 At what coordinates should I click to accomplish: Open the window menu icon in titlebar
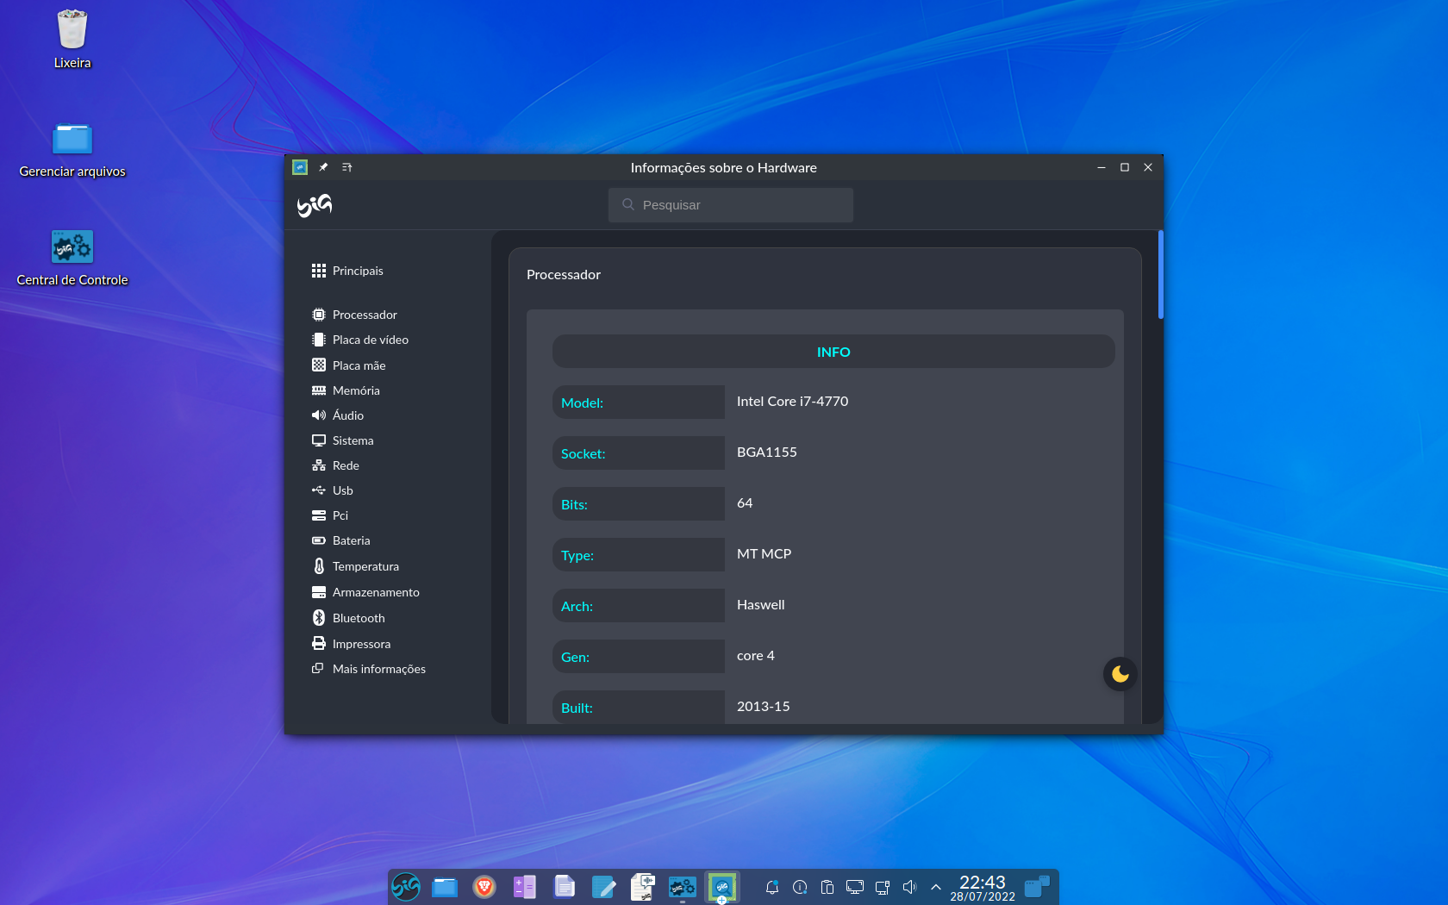[346, 167]
